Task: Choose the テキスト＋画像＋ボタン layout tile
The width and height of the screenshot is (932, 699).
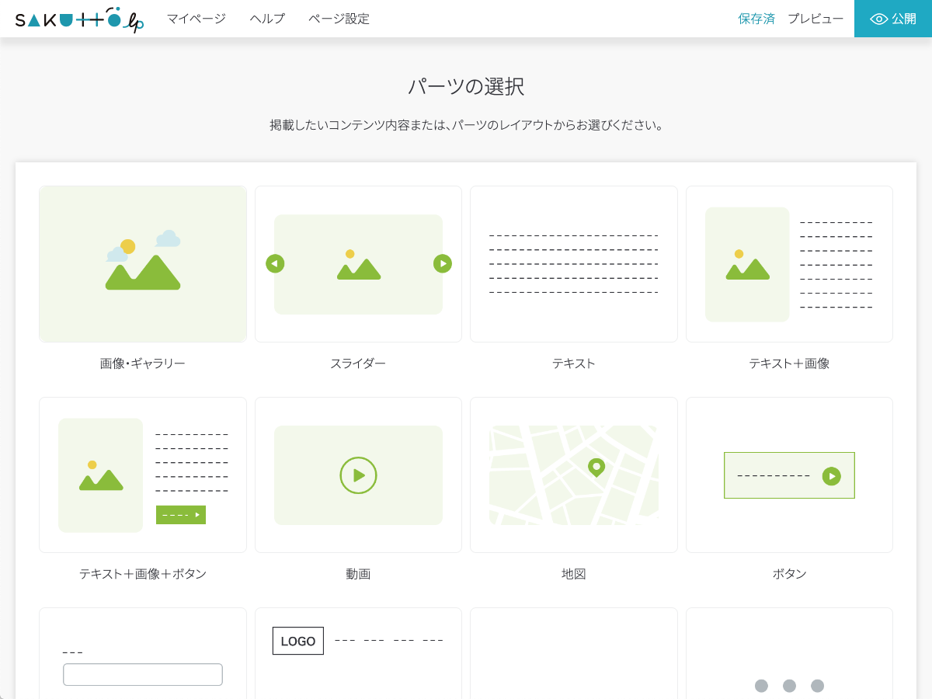Action: (x=143, y=475)
